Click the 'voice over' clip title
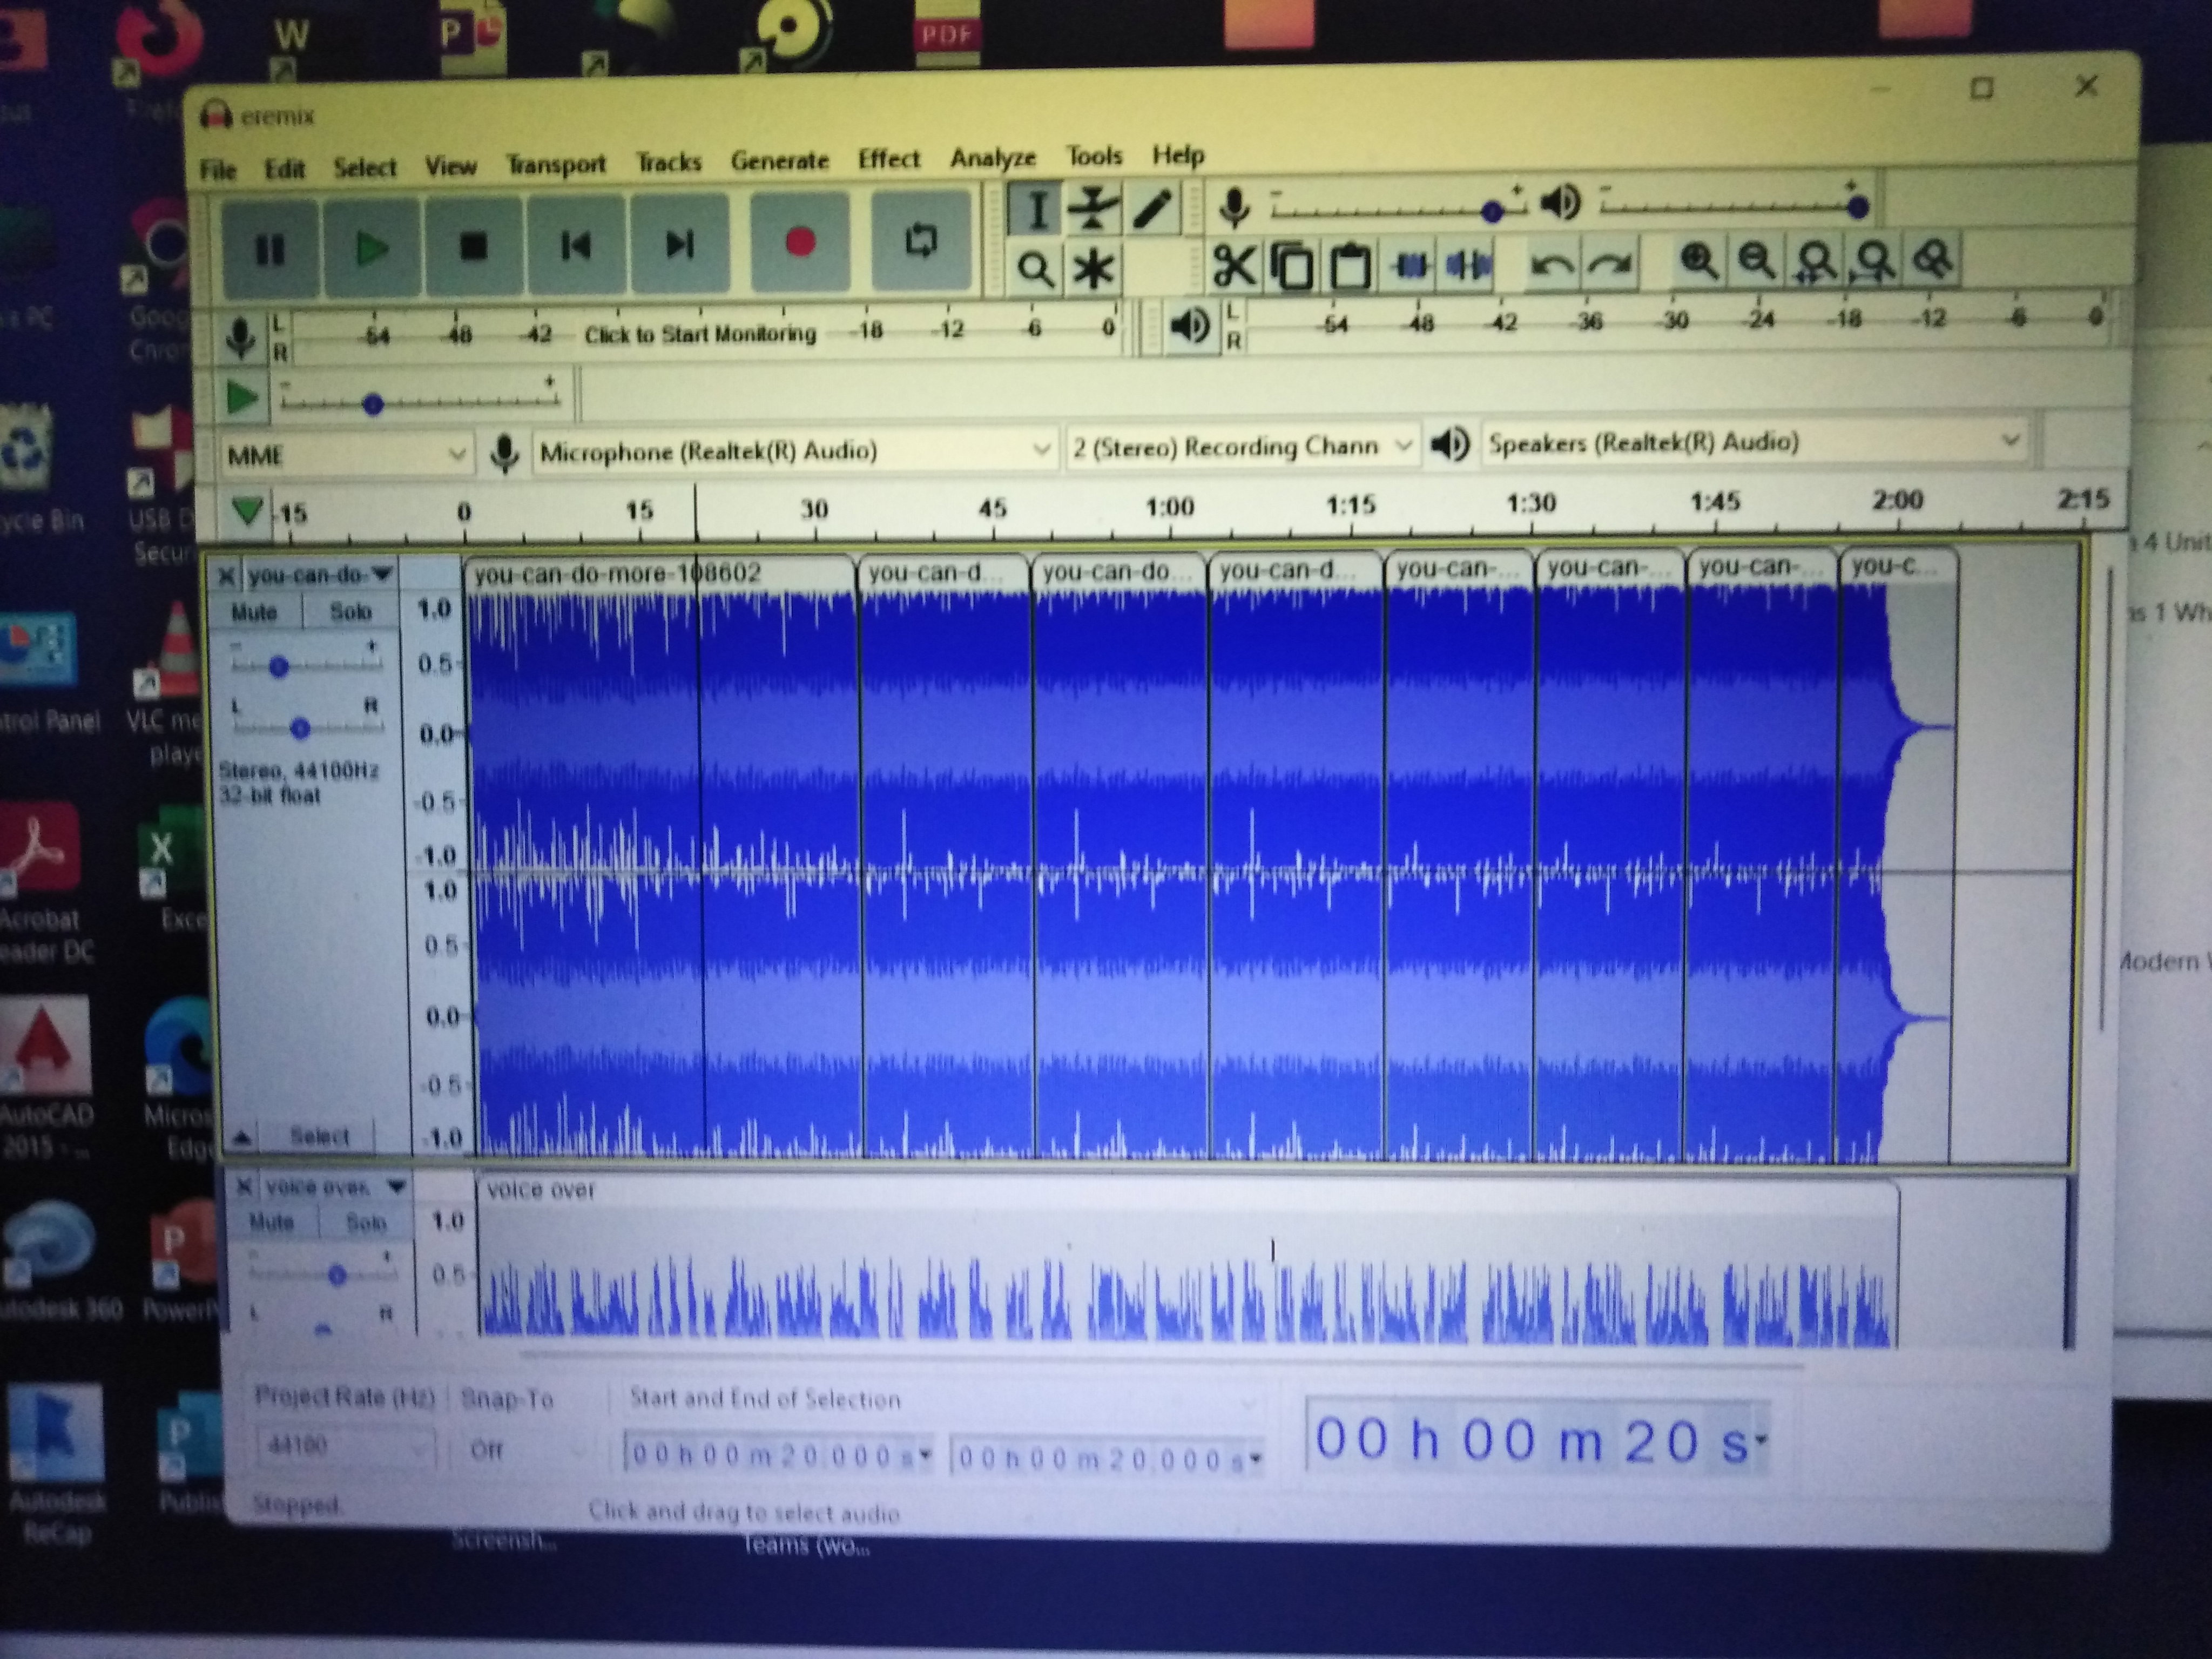Screen dimensions: 2212x1659 pyautogui.click(x=540, y=1190)
